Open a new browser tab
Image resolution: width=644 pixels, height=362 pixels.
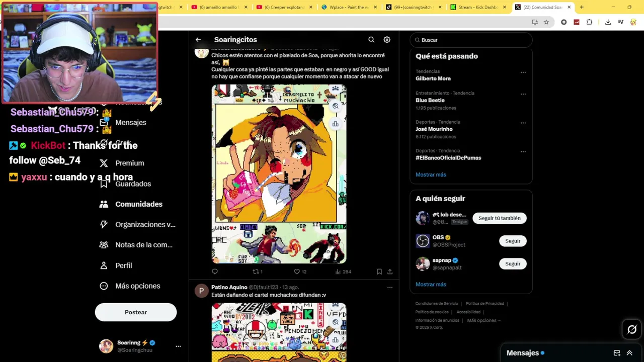pyautogui.click(x=582, y=7)
